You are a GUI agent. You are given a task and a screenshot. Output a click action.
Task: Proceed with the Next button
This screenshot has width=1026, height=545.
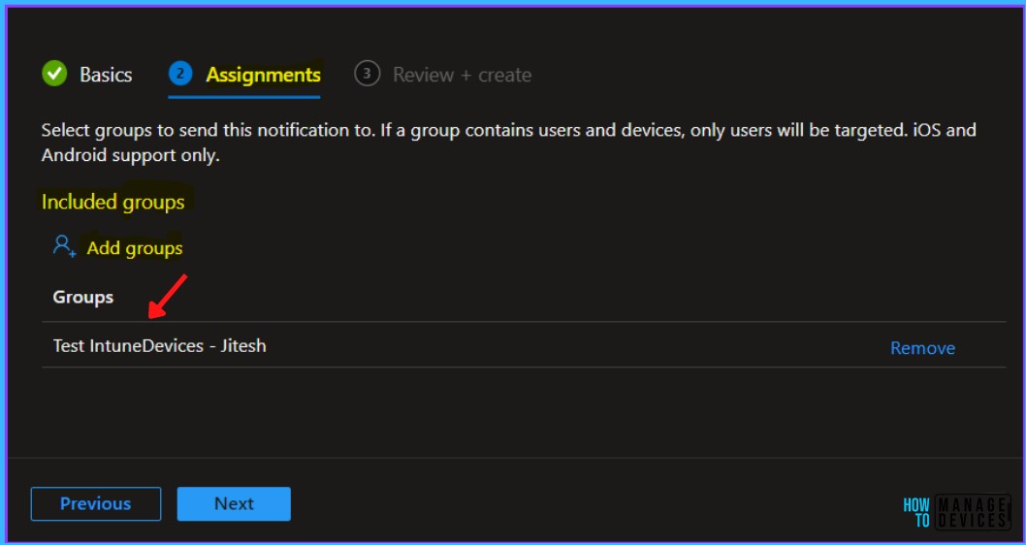pos(234,503)
